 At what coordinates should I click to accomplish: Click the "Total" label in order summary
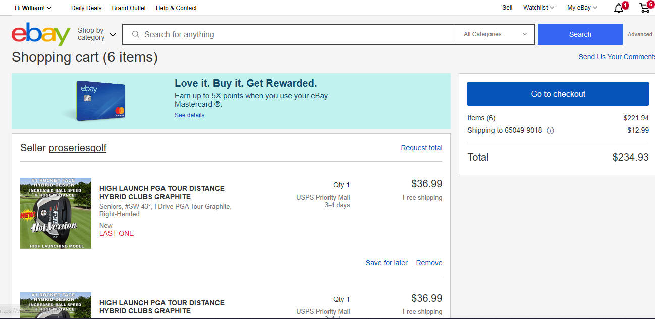[478, 157]
